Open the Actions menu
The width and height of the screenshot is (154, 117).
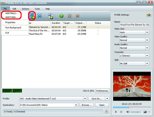[x=26, y=9]
